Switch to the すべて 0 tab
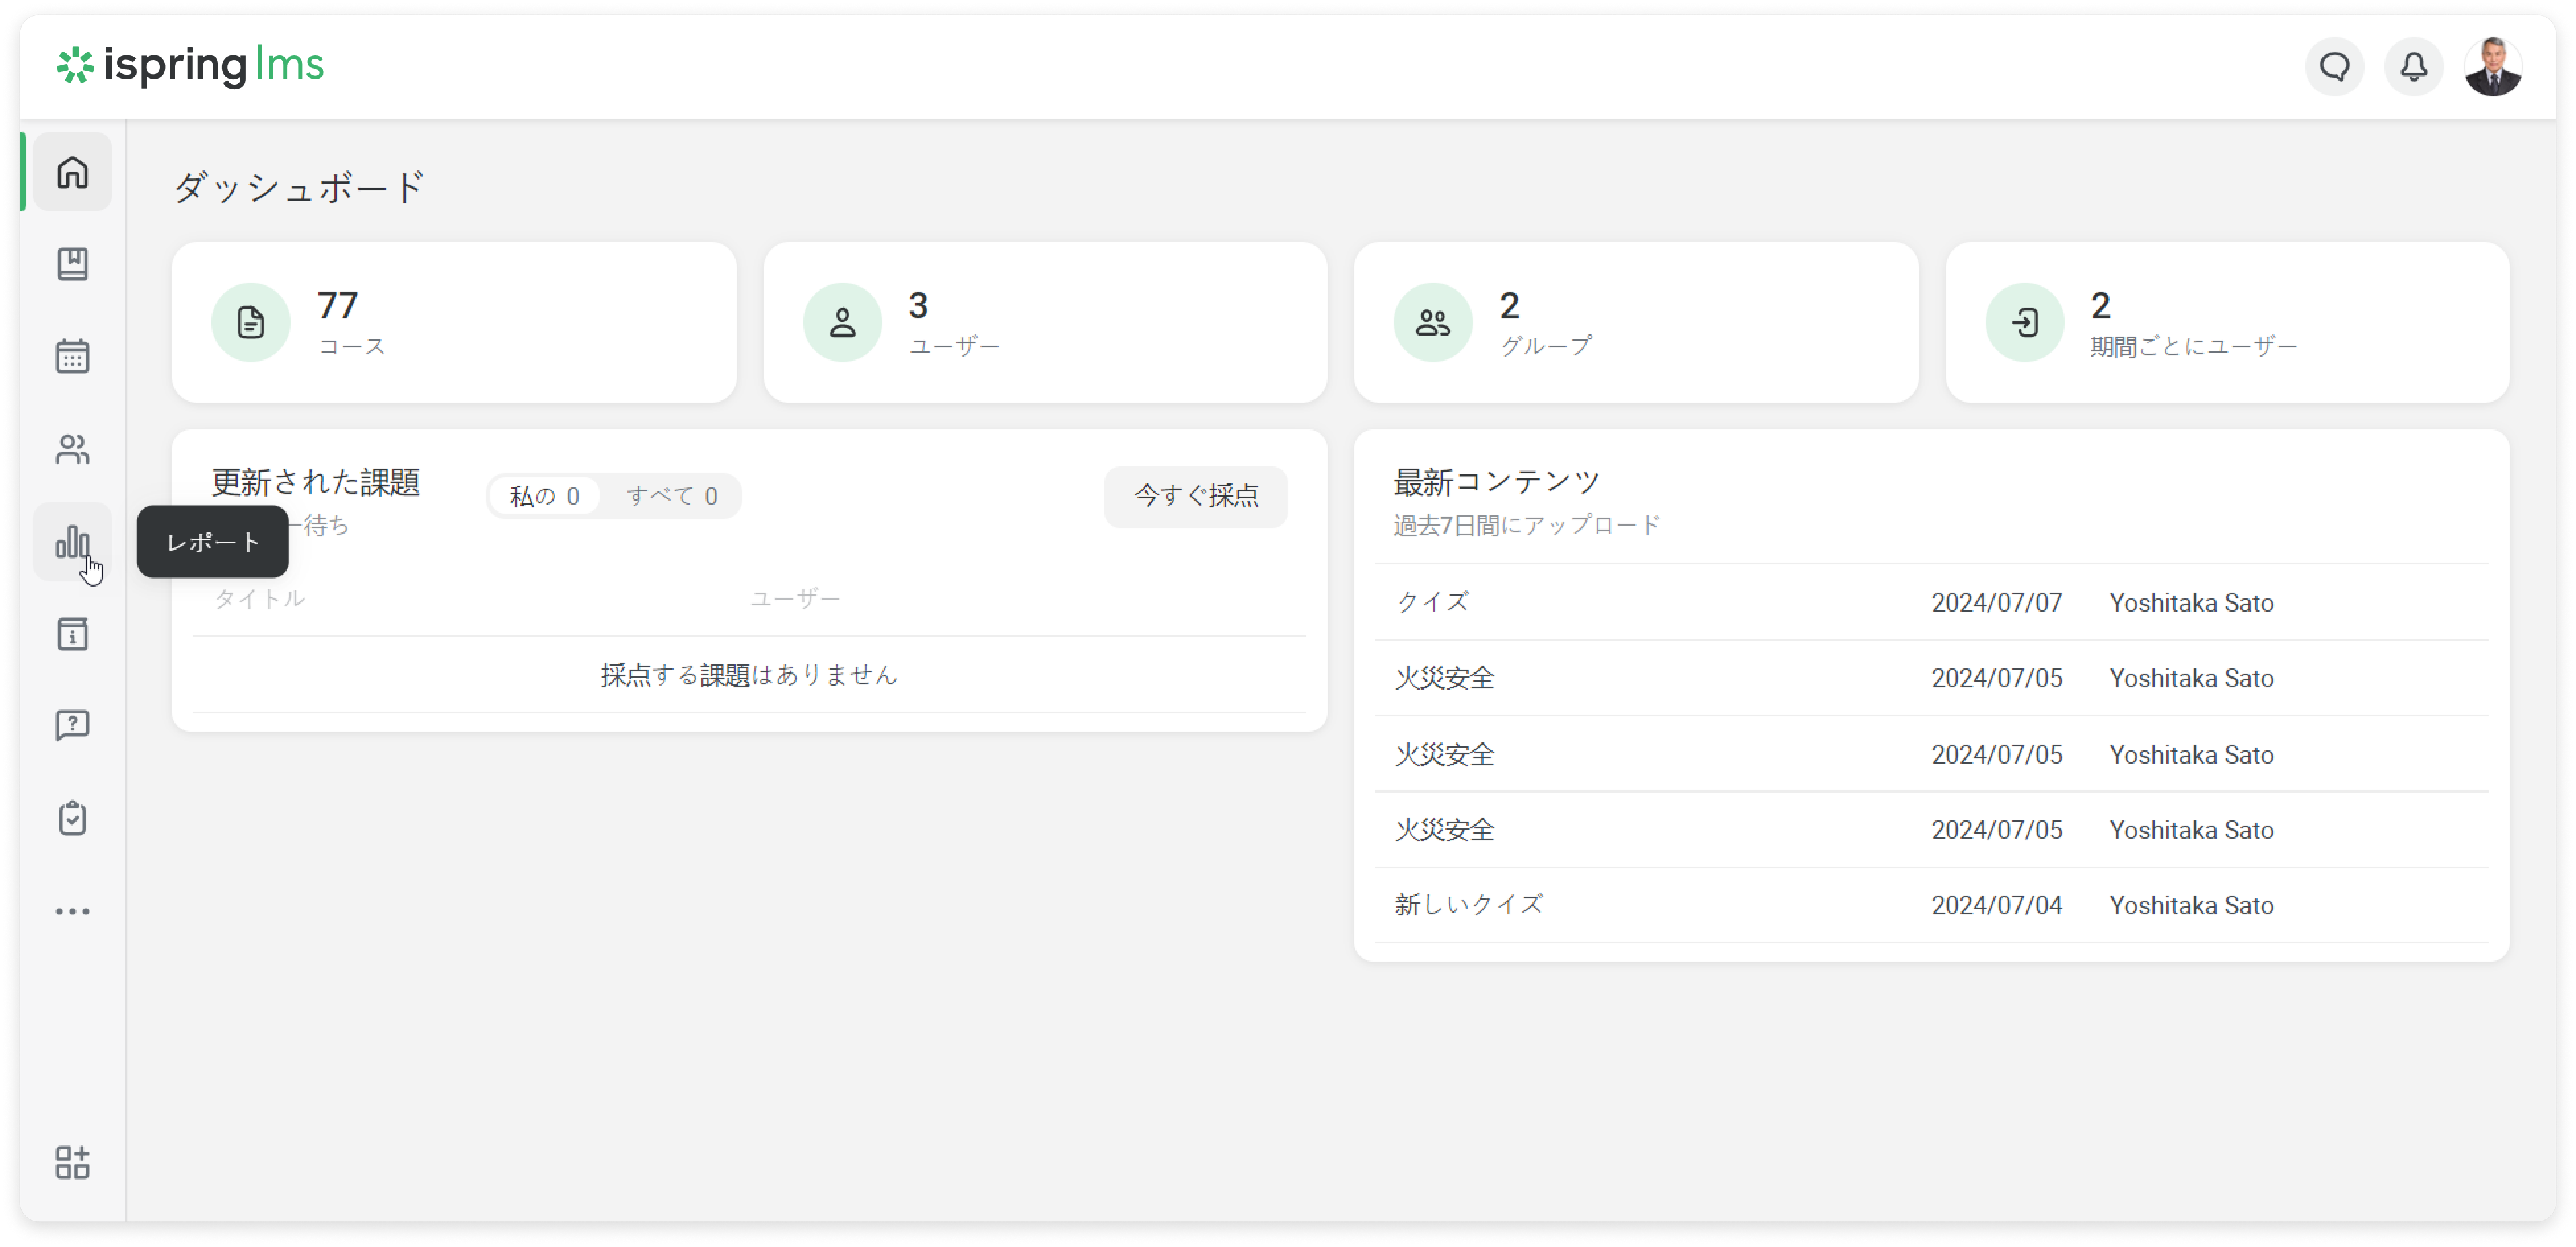Image resolution: width=2576 pixels, height=1247 pixels. (672, 496)
